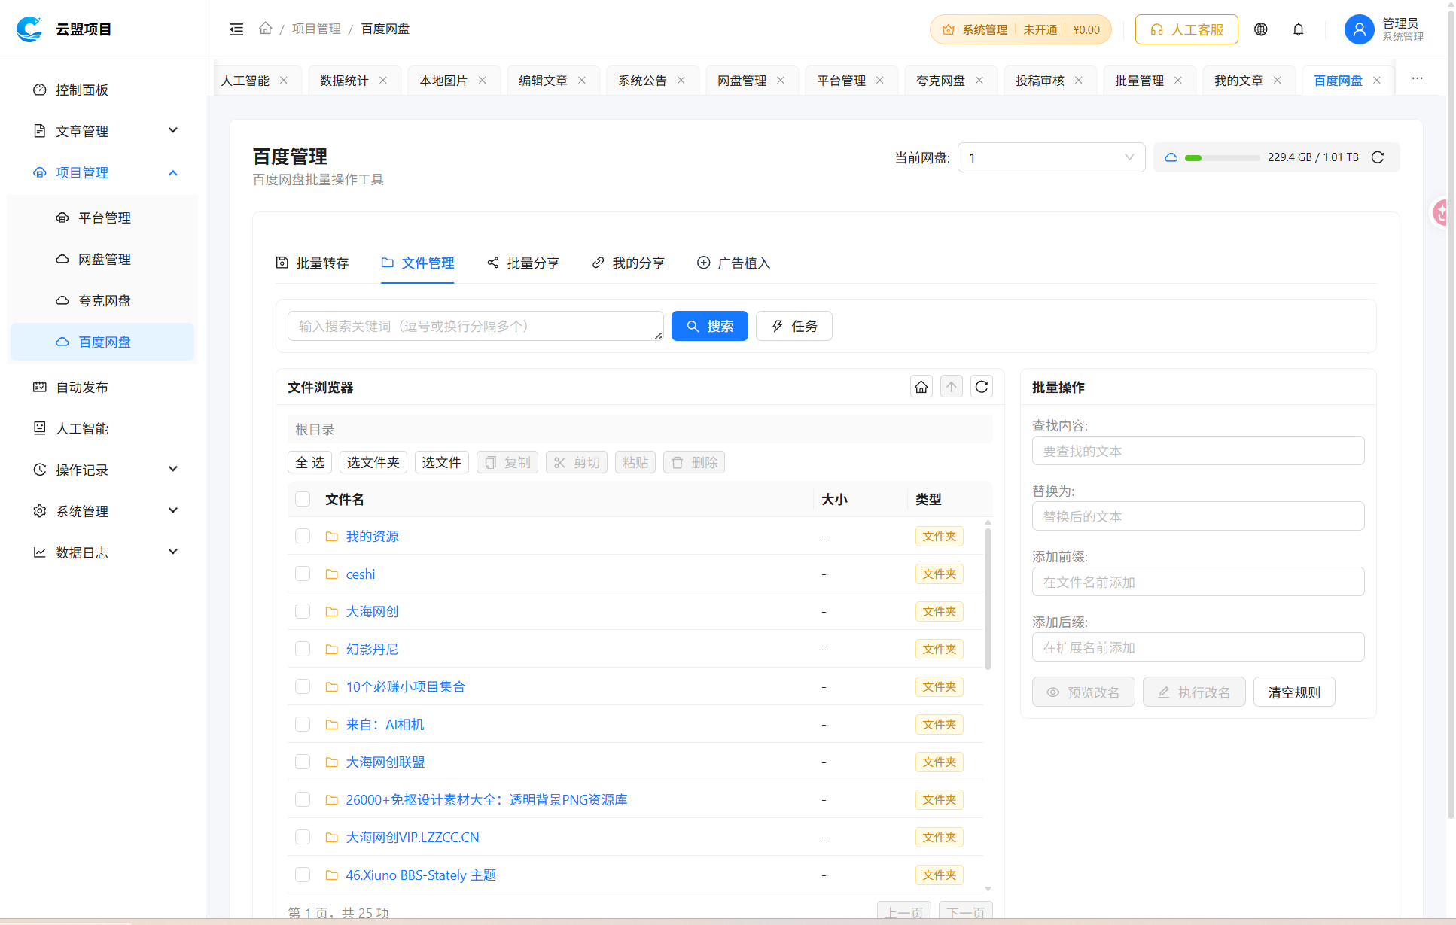Open the tab overflow more menu
Viewport: 1456px width, 925px height.
[1418, 78]
